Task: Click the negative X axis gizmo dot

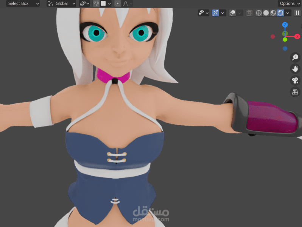Action: coord(272,37)
